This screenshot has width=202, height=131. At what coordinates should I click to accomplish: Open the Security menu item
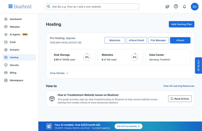(x=19, y=65)
